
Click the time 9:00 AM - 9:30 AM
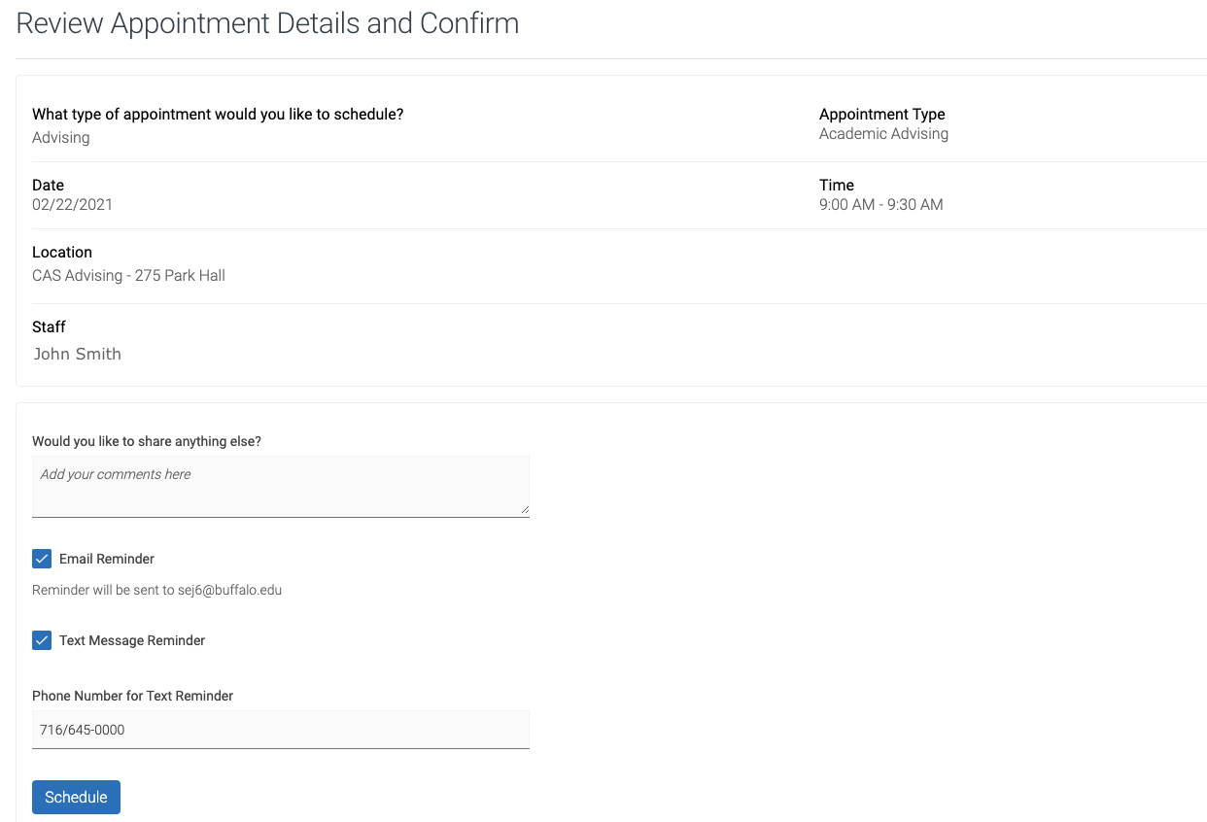[x=880, y=204]
